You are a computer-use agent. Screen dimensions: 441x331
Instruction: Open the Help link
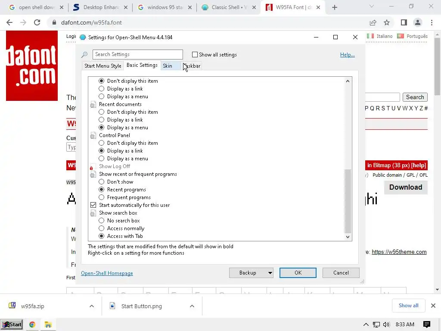[348, 55]
